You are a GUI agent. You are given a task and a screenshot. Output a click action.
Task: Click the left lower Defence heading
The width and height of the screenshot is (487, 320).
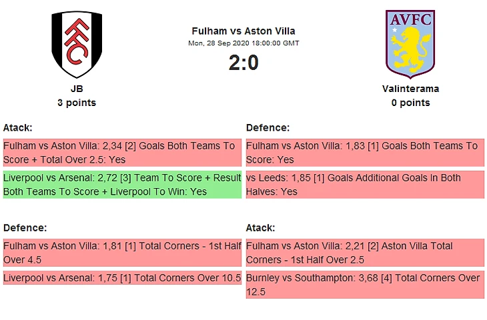pyautogui.click(x=25, y=228)
